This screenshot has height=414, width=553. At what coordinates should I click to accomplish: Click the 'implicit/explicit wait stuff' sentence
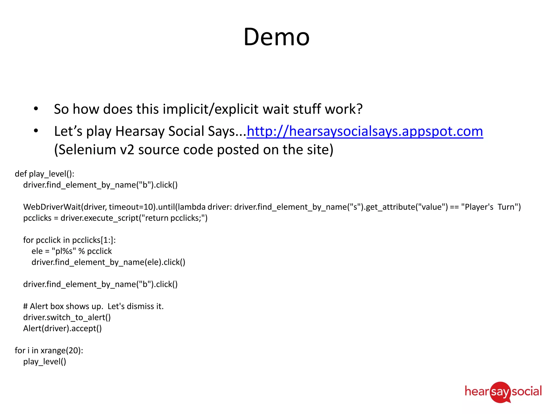(208, 109)
